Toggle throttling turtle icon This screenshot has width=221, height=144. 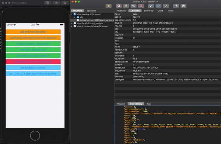click(133, 6)
